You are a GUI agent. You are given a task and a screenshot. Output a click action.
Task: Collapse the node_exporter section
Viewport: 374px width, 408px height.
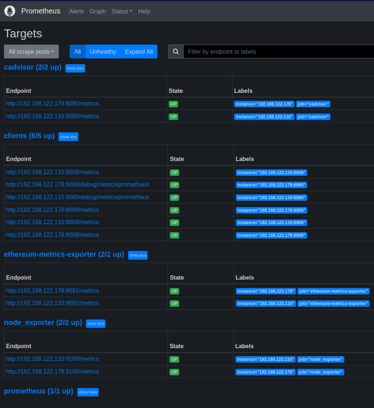point(96,323)
